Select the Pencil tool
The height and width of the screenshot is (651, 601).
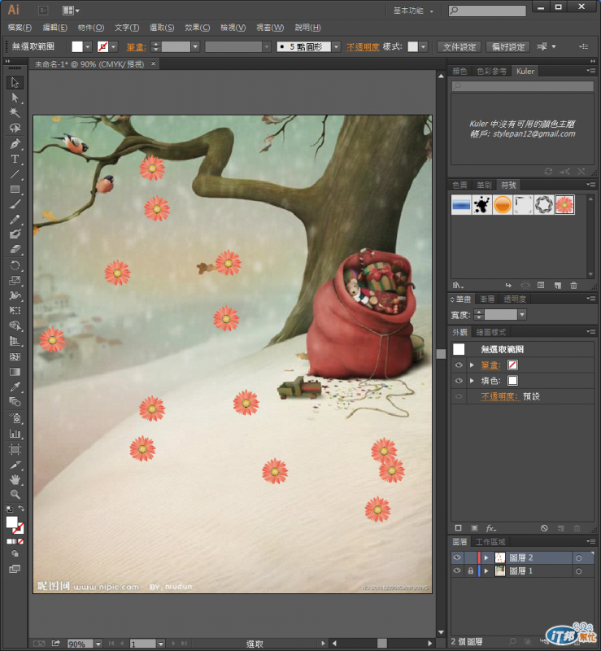coord(15,220)
